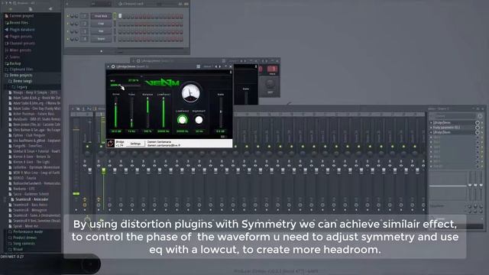Open Recent files in the browser
Viewport: 489px width, 275px height.
[17, 22]
